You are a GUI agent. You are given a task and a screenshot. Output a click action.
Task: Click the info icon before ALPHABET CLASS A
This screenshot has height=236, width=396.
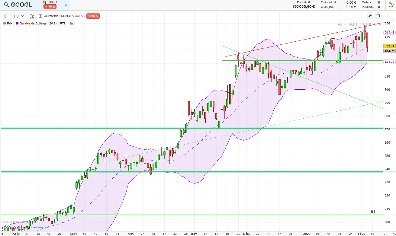point(41,16)
